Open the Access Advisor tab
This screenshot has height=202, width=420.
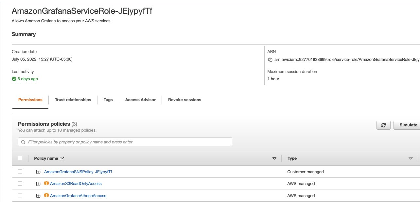pos(140,100)
